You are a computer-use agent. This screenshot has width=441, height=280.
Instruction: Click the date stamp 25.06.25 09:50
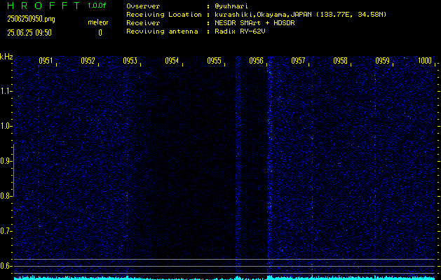(29, 33)
